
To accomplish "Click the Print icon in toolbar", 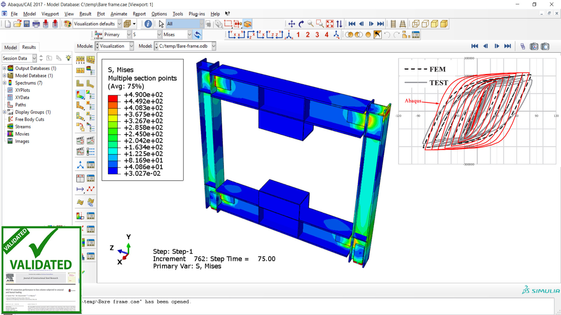I will (36, 24).
